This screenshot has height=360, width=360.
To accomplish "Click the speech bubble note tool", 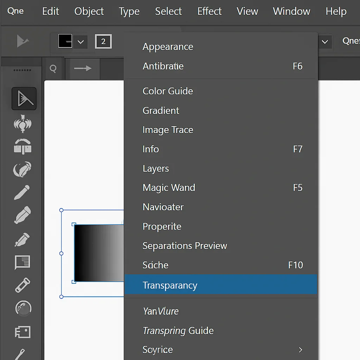I will (22, 262).
